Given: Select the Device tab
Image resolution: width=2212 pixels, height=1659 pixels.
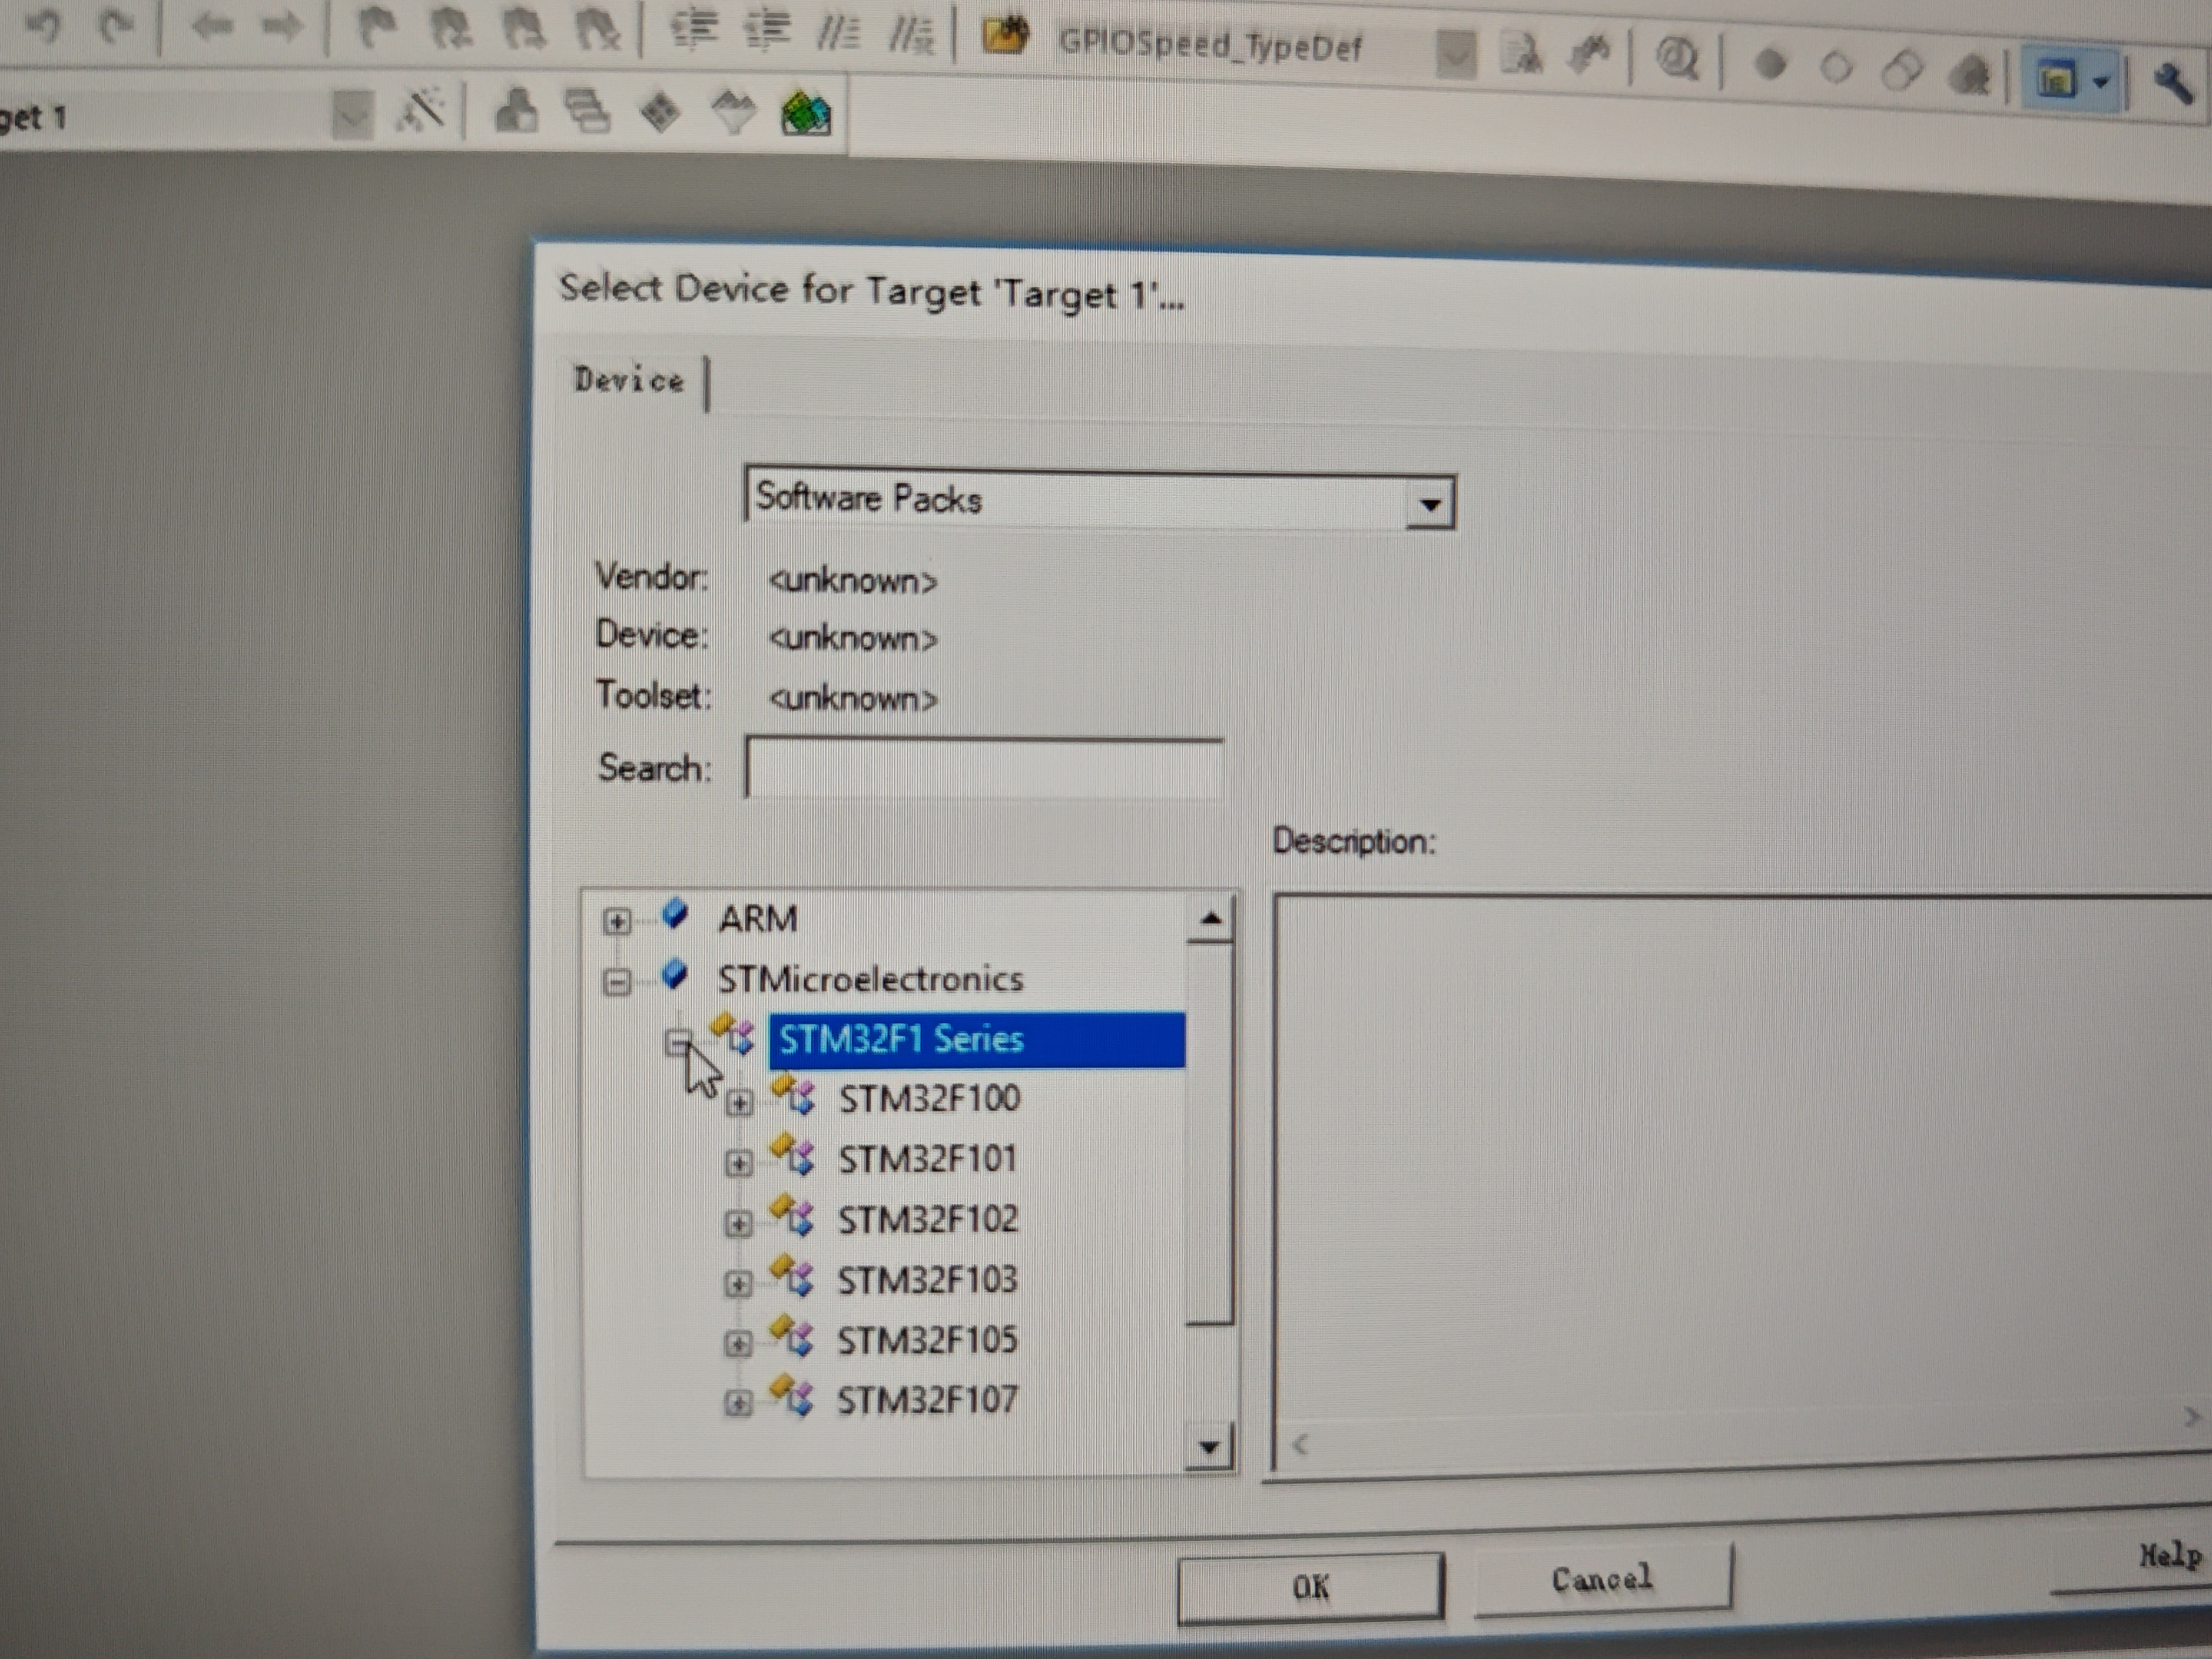Looking at the screenshot, I should 629,380.
